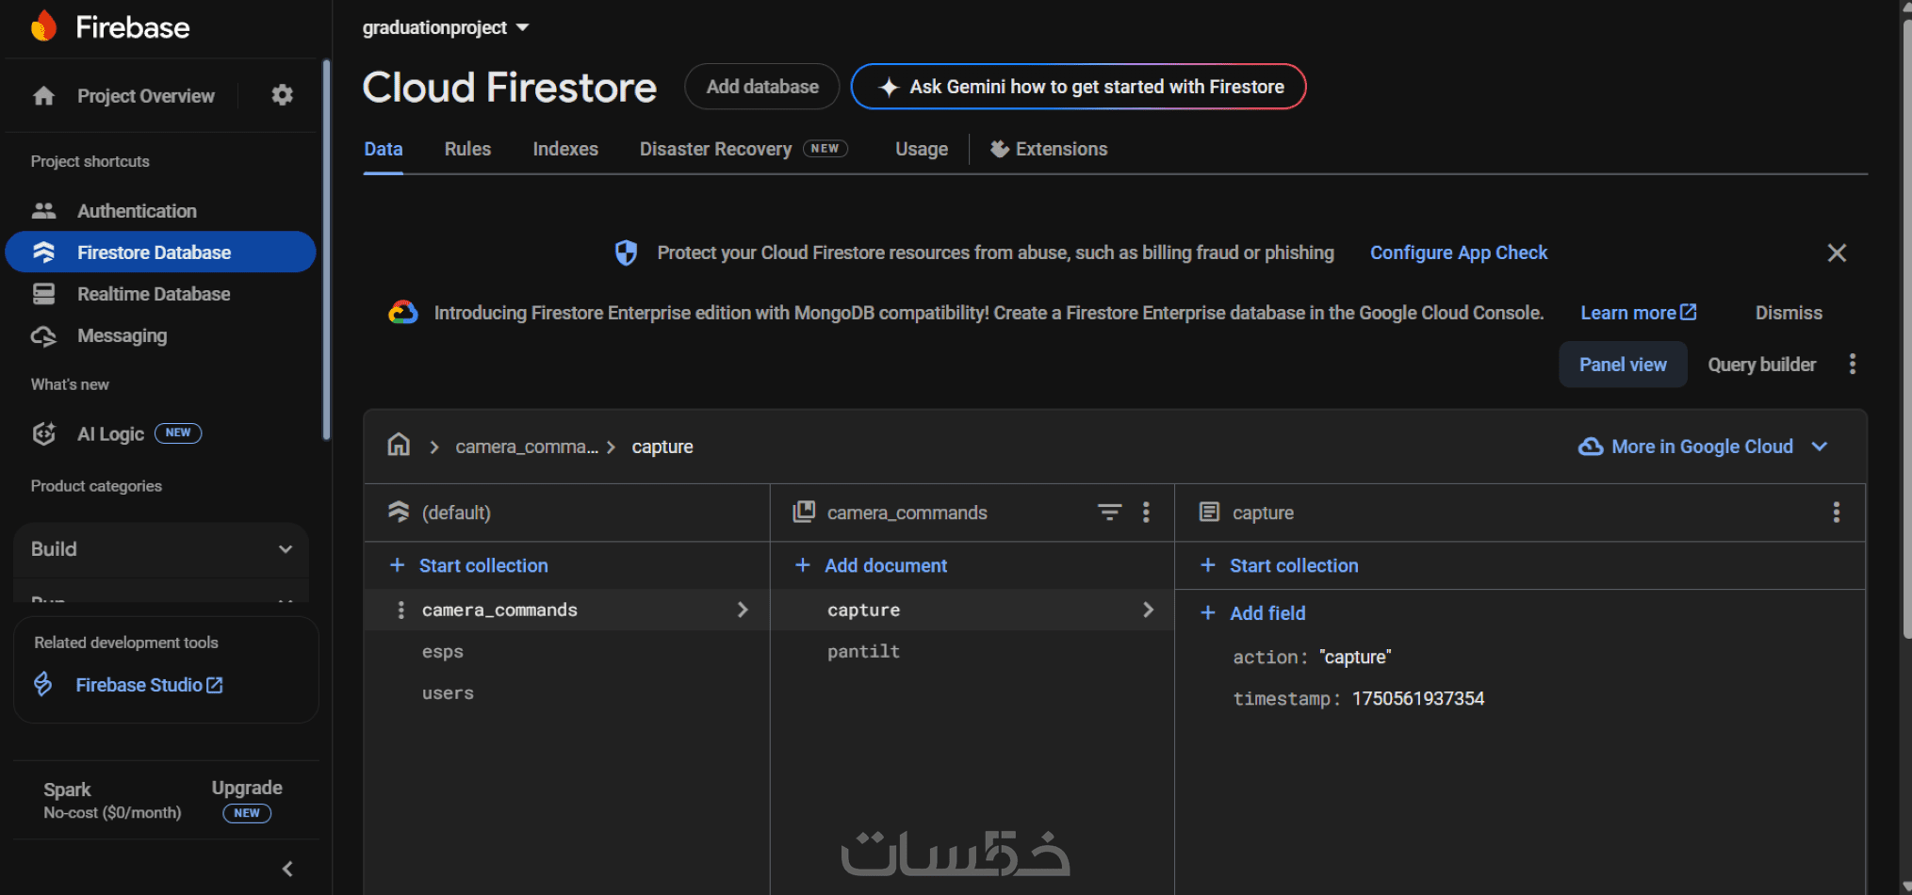Close the App Check banner
1912x895 pixels.
click(x=1837, y=252)
